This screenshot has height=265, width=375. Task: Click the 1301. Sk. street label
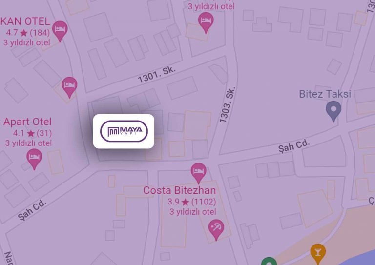tap(157, 74)
